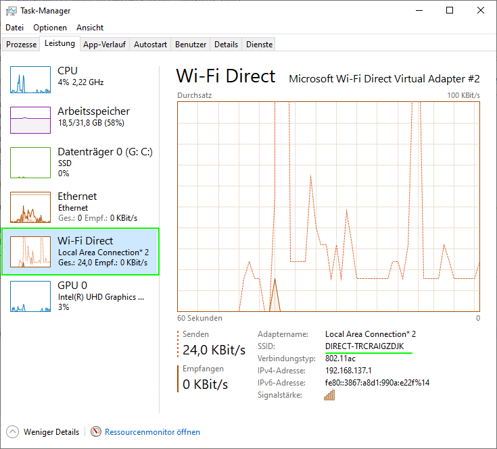Select the Datenträger 0 graph thumbnail
Image resolution: width=497 pixels, height=449 pixels.
(x=30, y=163)
